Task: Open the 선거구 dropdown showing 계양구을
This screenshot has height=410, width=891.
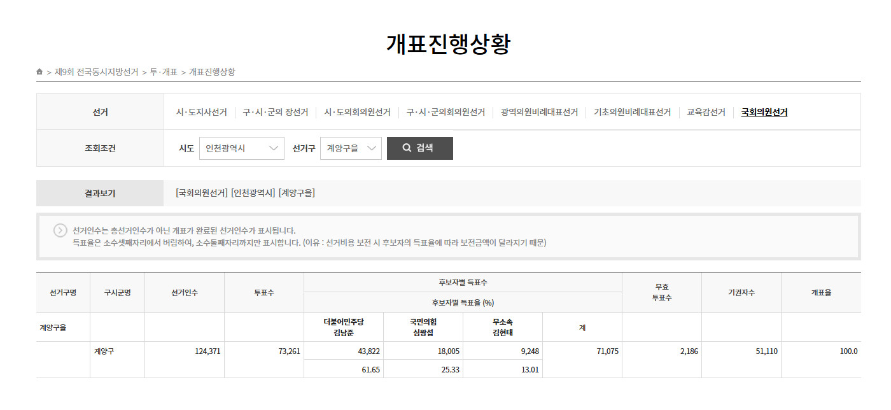Action: click(351, 148)
